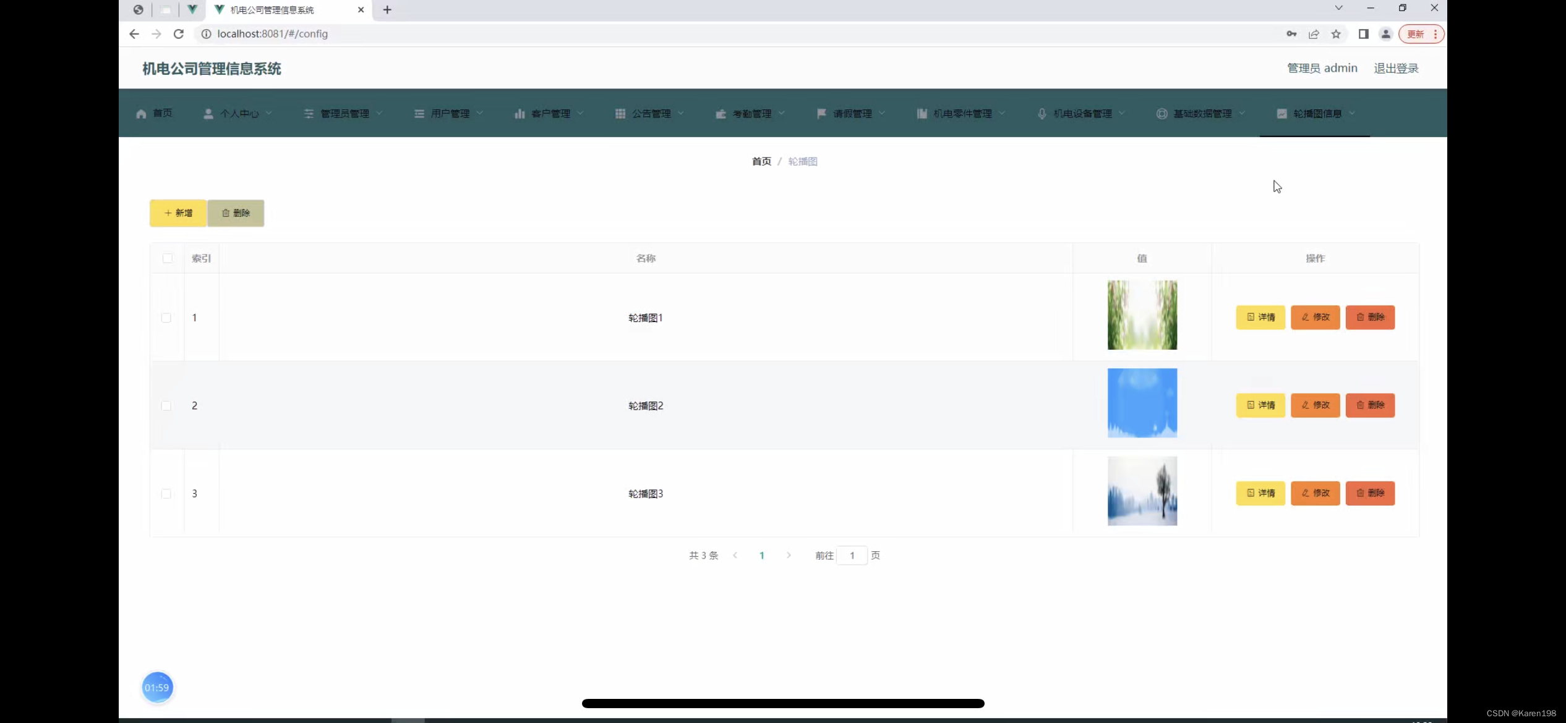The width and height of the screenshot is (1566, 723).
Task: Click the red 删除 button for 轮播图2
Action: (1371, 405)
